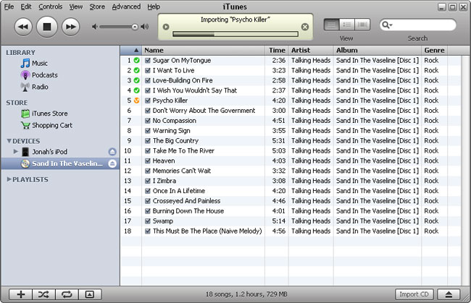Screen dimensions: 471x303
Task: Uncheck Love-Building On Fire checkbox
Action: [x=148, y=80]
